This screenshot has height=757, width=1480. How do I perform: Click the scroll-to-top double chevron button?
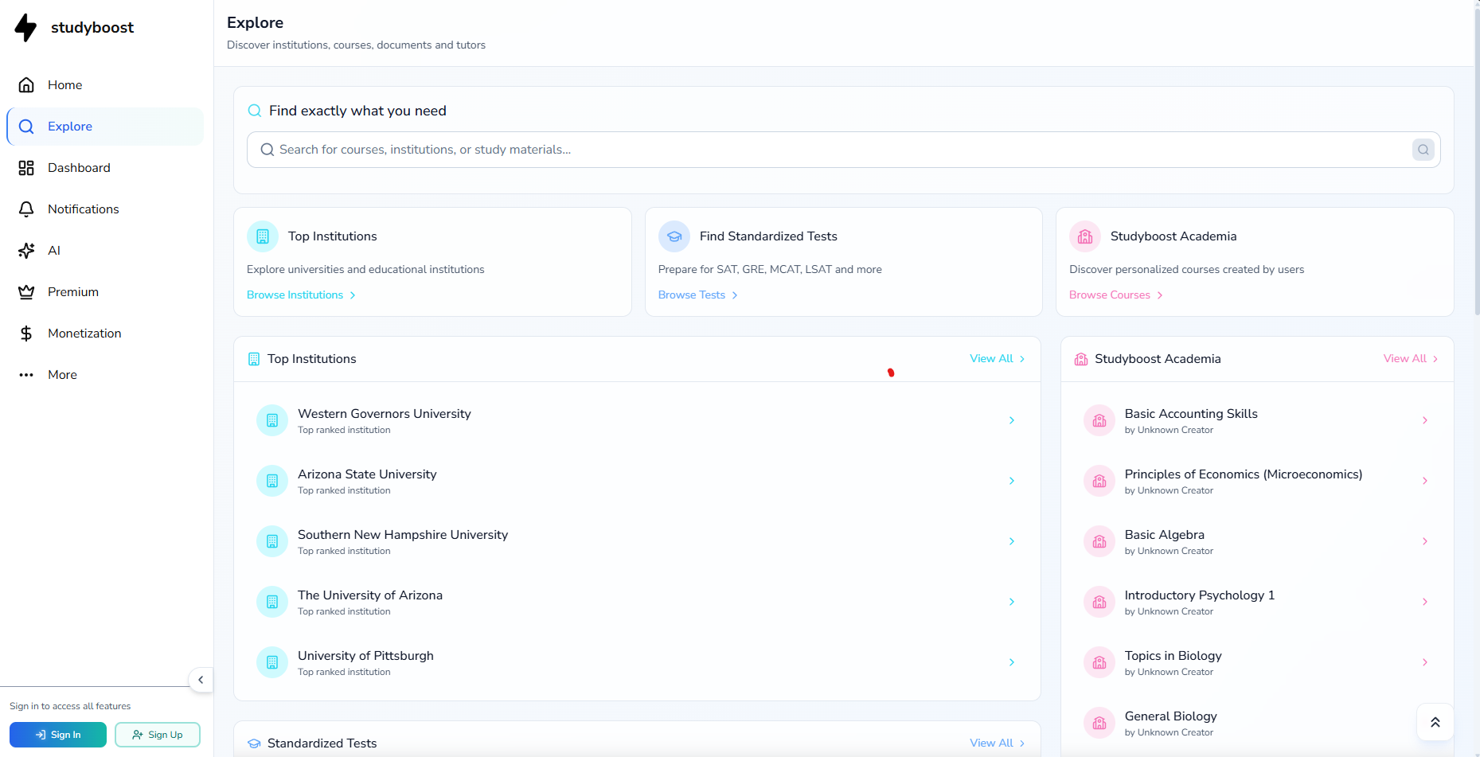pos(1435,722)
